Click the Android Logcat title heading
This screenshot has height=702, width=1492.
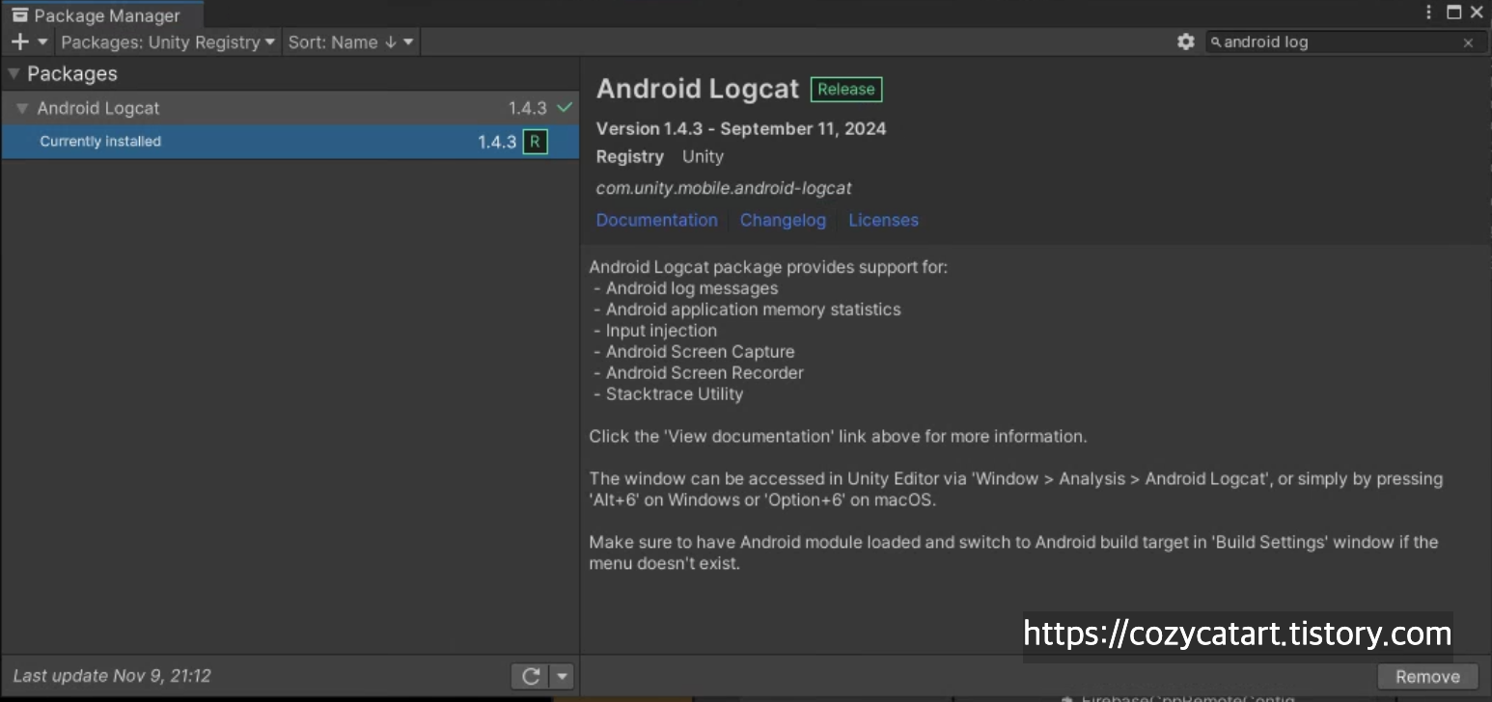(698, 89)
